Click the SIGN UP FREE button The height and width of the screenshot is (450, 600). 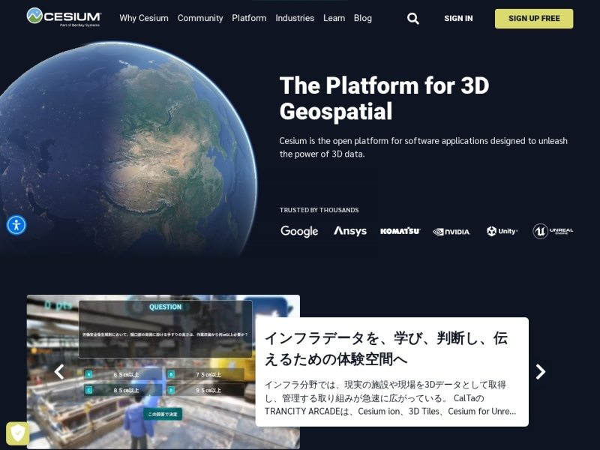click(534, 18)
